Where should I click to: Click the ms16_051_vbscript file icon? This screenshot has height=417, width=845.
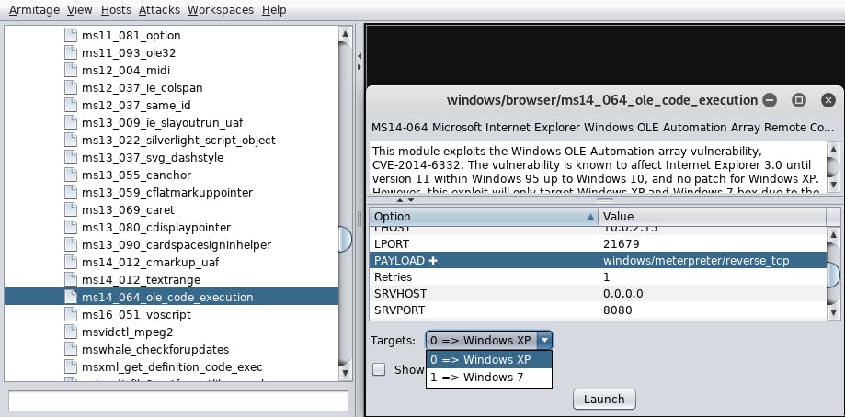click(x=71, y=314)
